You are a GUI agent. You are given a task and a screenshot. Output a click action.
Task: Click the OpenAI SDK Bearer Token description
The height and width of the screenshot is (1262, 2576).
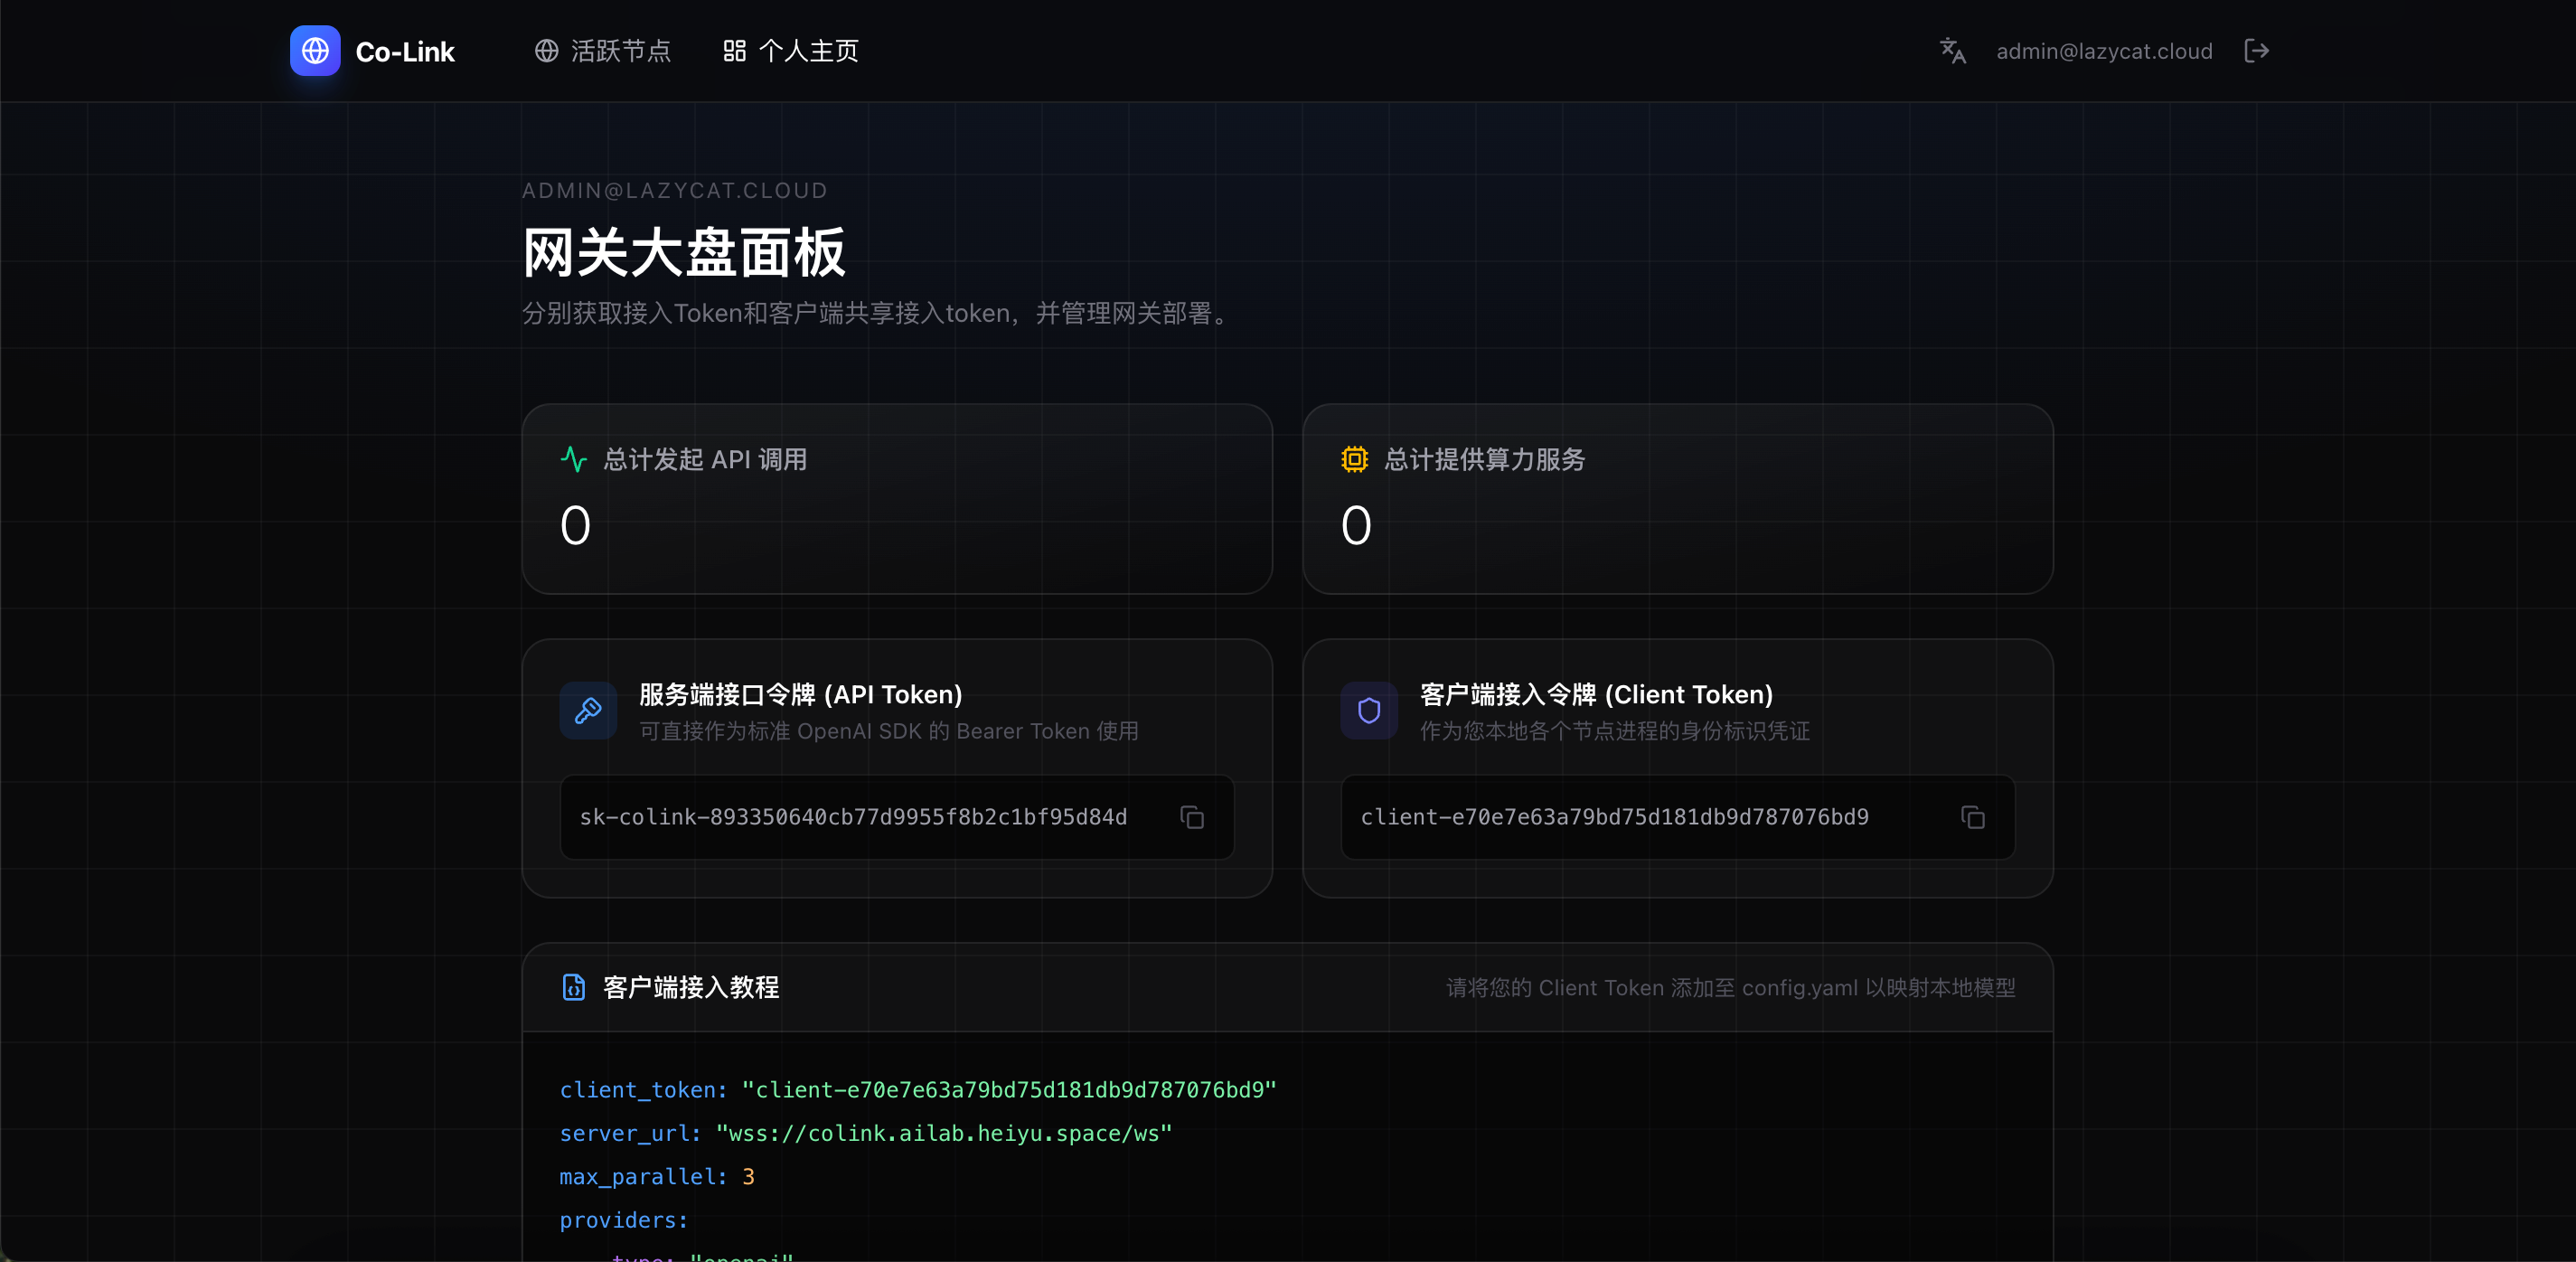(889, 731)
